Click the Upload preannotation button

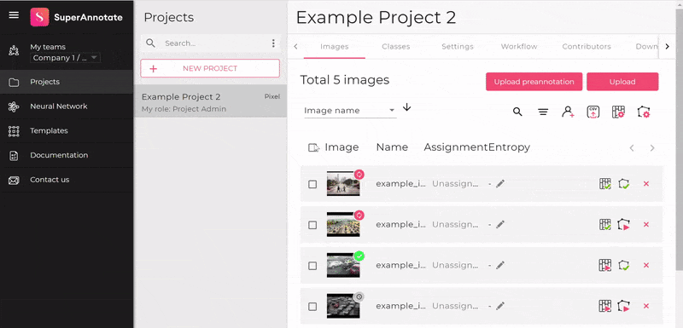click(x=534, y=82)
